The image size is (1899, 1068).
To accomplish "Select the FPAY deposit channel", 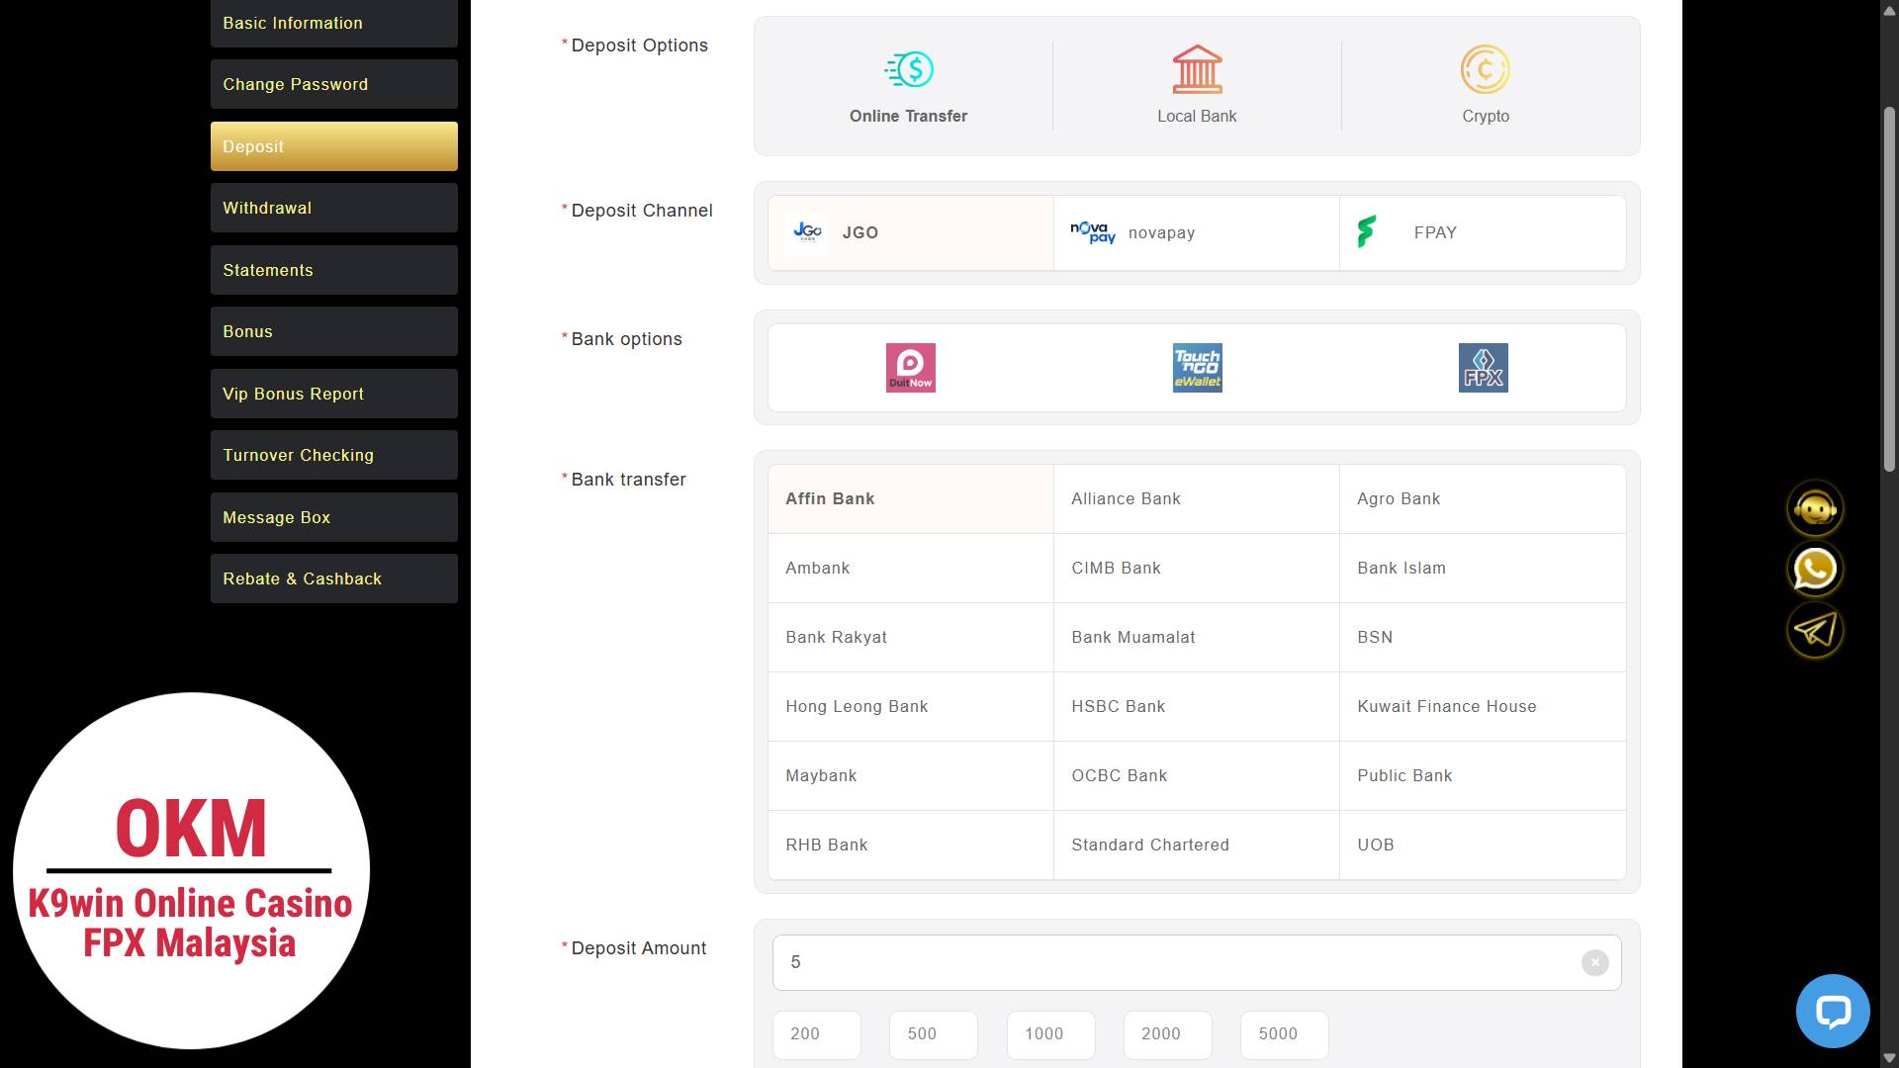I will (x=1483, y=232).
